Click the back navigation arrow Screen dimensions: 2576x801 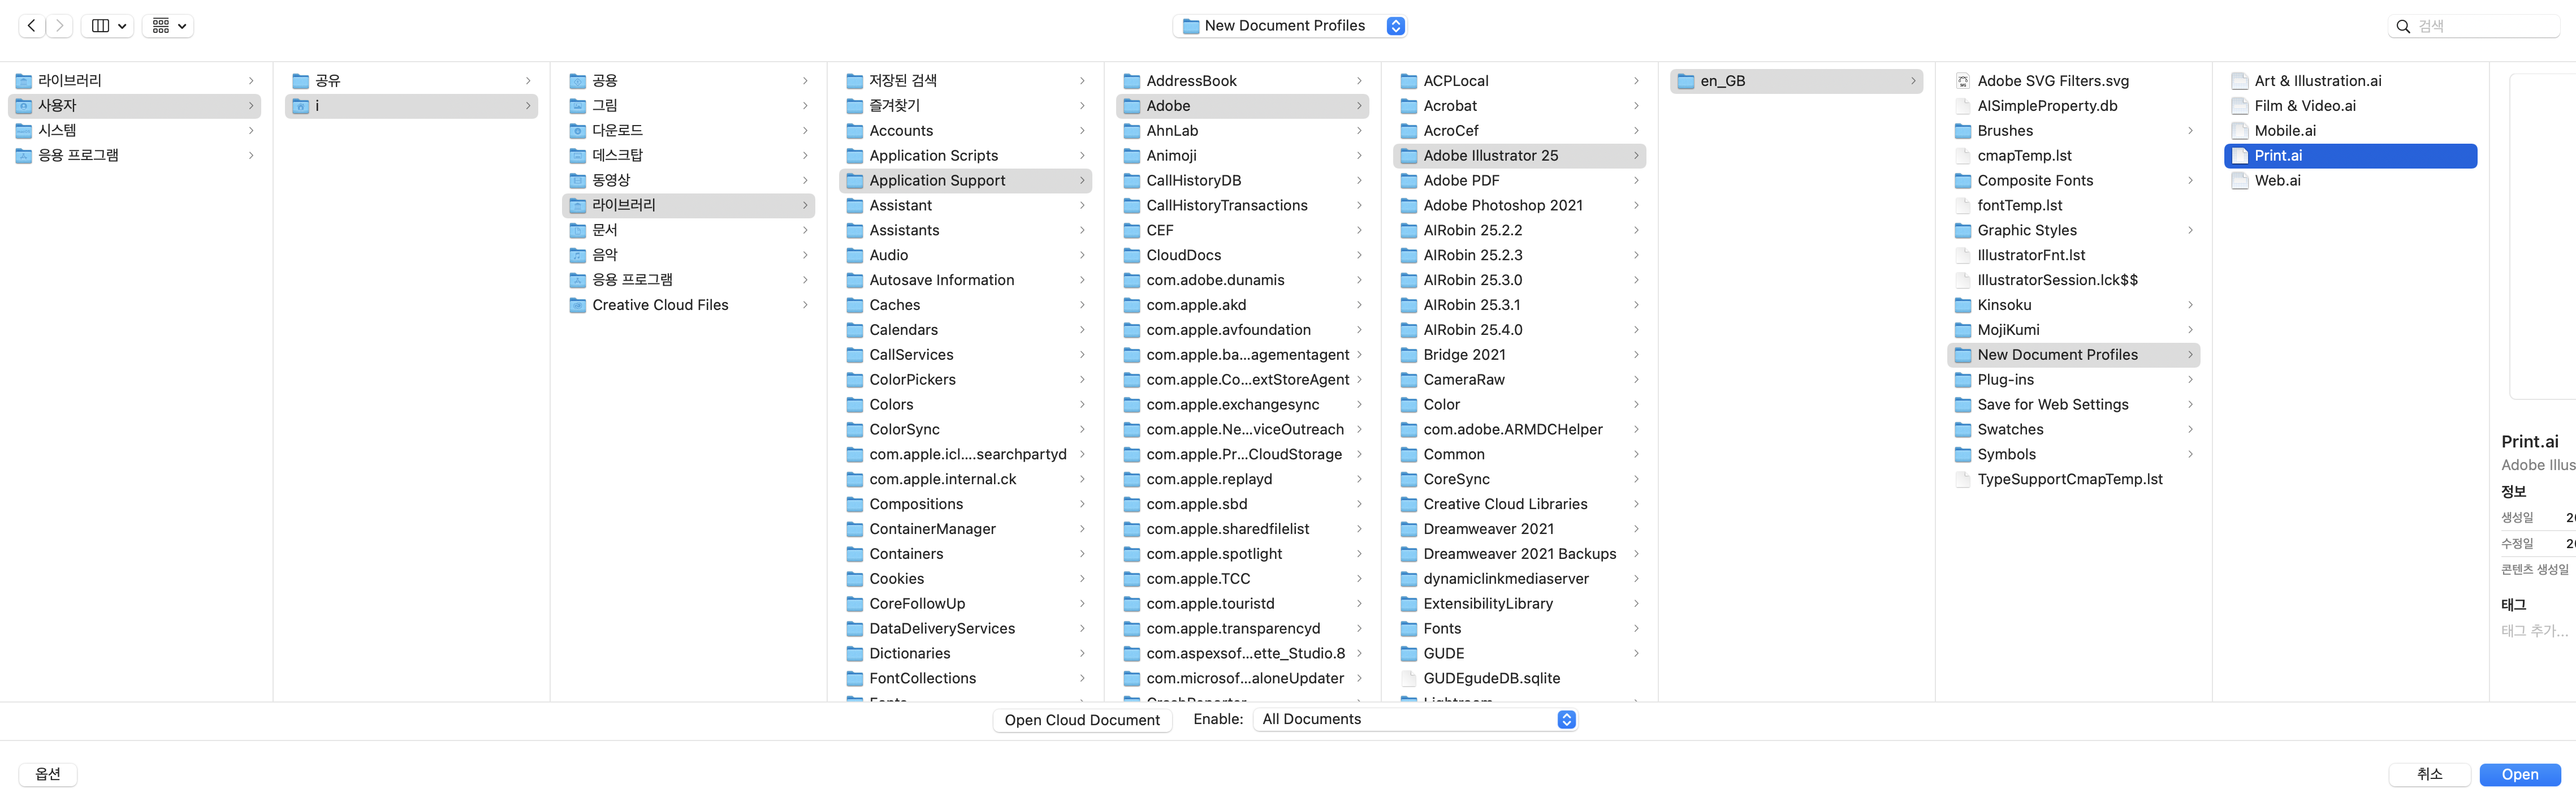(x=32, y=26)
